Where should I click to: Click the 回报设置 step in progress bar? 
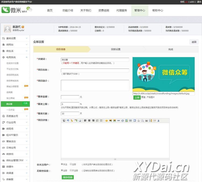(116, 49)
